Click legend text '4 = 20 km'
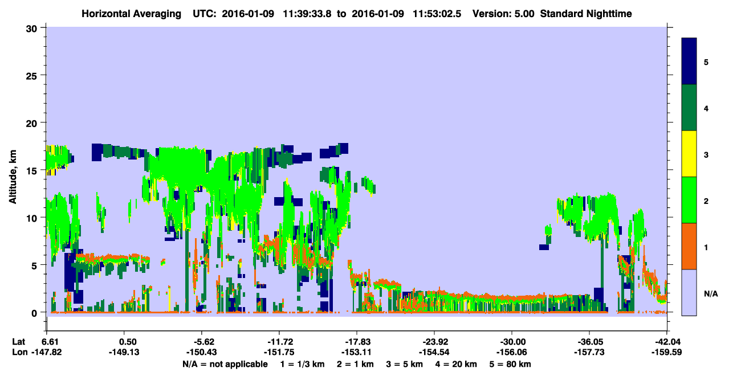 pyautogui.click(x=457, y=364)
